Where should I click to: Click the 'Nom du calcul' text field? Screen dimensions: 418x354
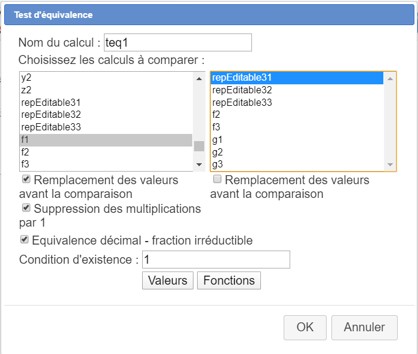(x=177, y=42)
